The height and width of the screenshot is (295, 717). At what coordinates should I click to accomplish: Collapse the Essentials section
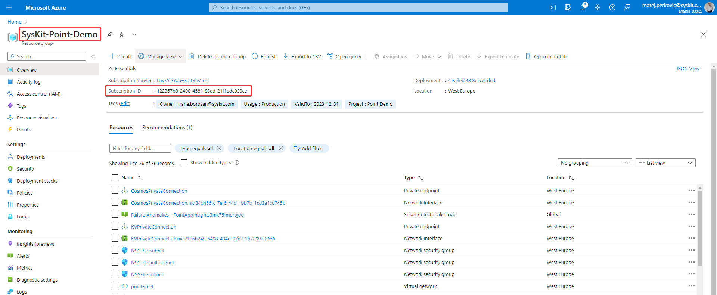tap(111, 68)
